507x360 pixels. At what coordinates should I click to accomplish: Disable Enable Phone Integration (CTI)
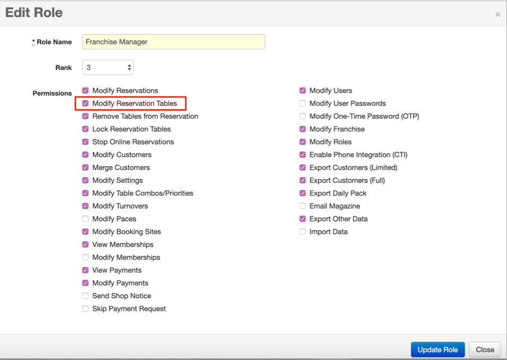pyautogui.click(x=303, y=154)
